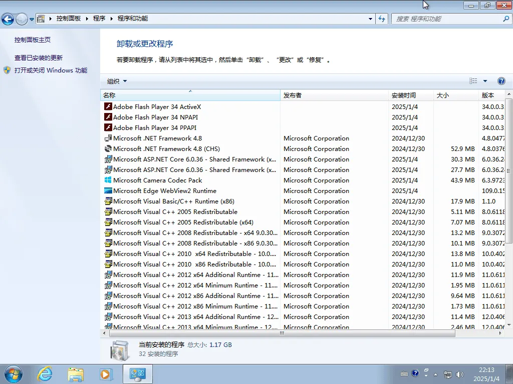Sort the list by 版本 column
Viewport: 513px width, 384px height.
point(492,95)
